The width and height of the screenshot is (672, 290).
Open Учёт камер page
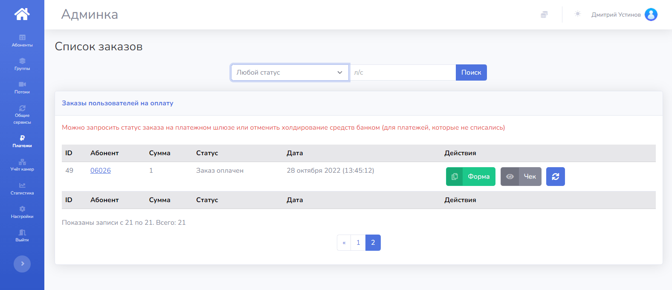(22, 165)
